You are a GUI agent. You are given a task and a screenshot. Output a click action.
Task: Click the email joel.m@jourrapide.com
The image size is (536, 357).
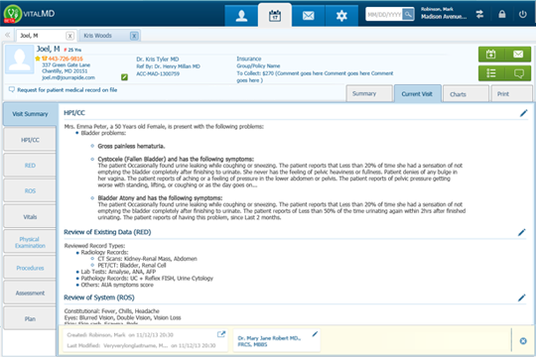click(x=68, y=77)
